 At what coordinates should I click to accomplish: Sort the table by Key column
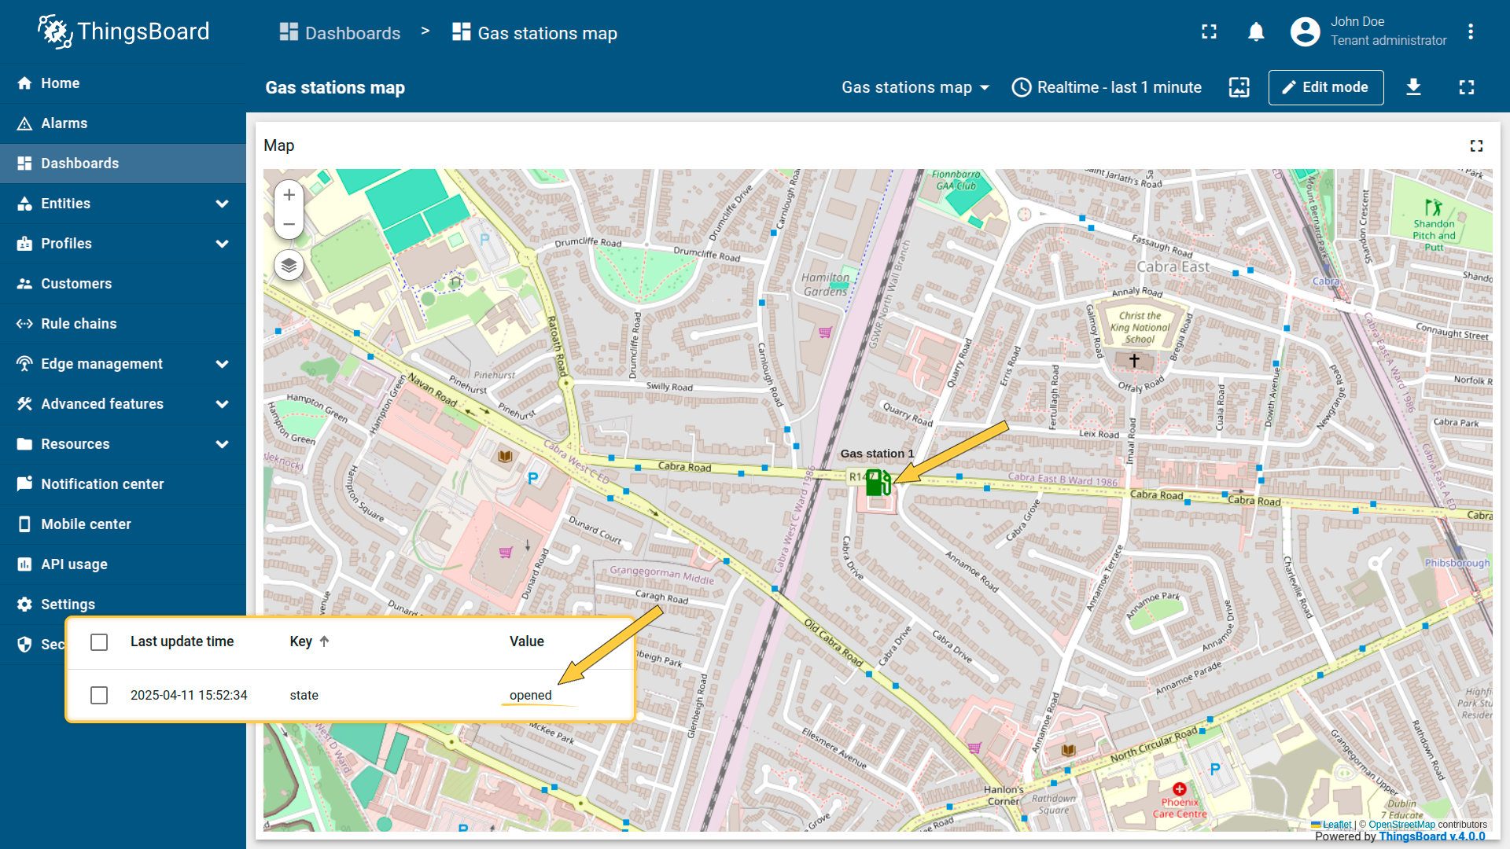(x=301, y=641)
